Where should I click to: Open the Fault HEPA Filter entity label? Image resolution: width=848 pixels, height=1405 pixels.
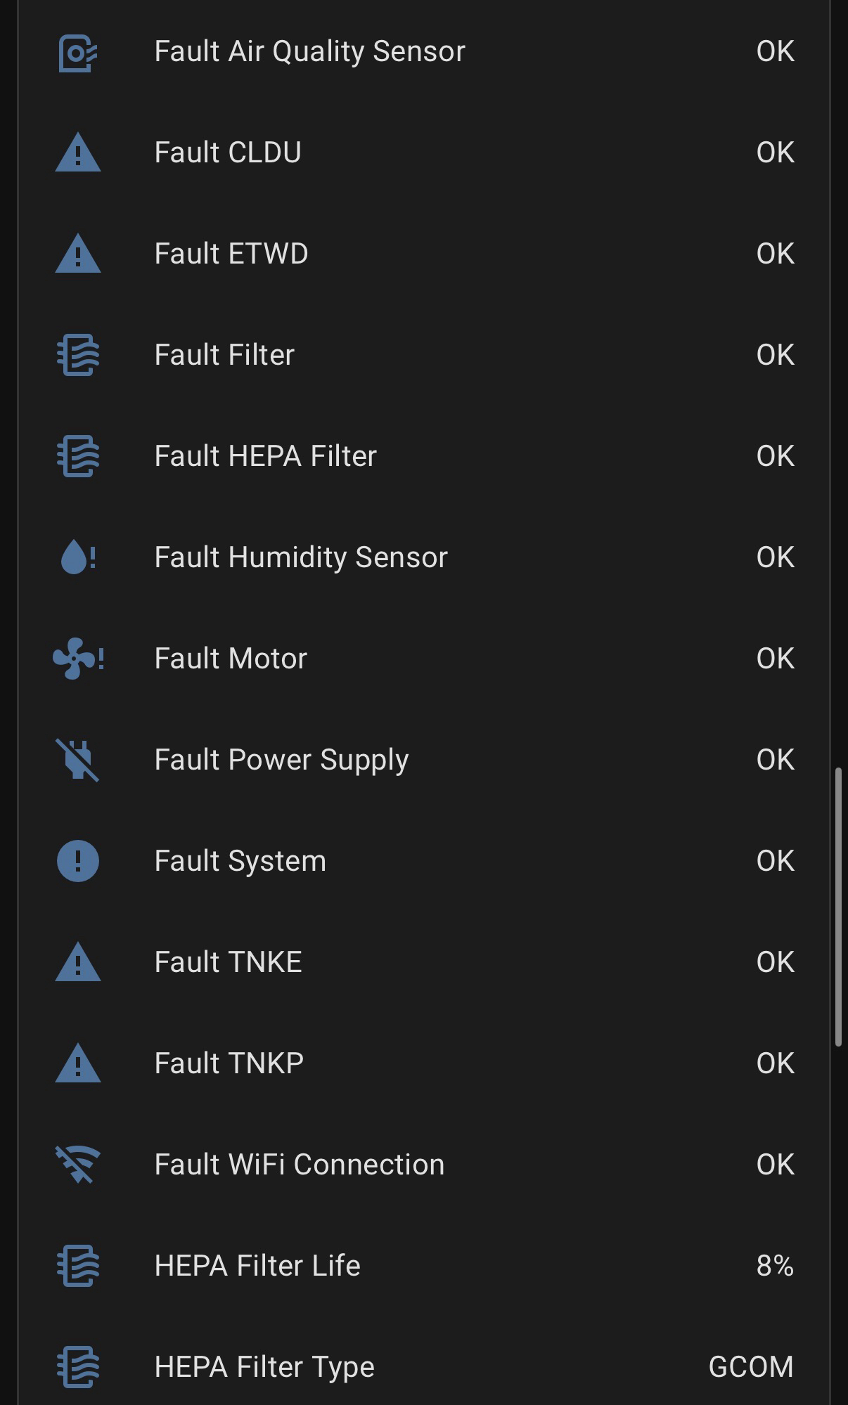265,456
